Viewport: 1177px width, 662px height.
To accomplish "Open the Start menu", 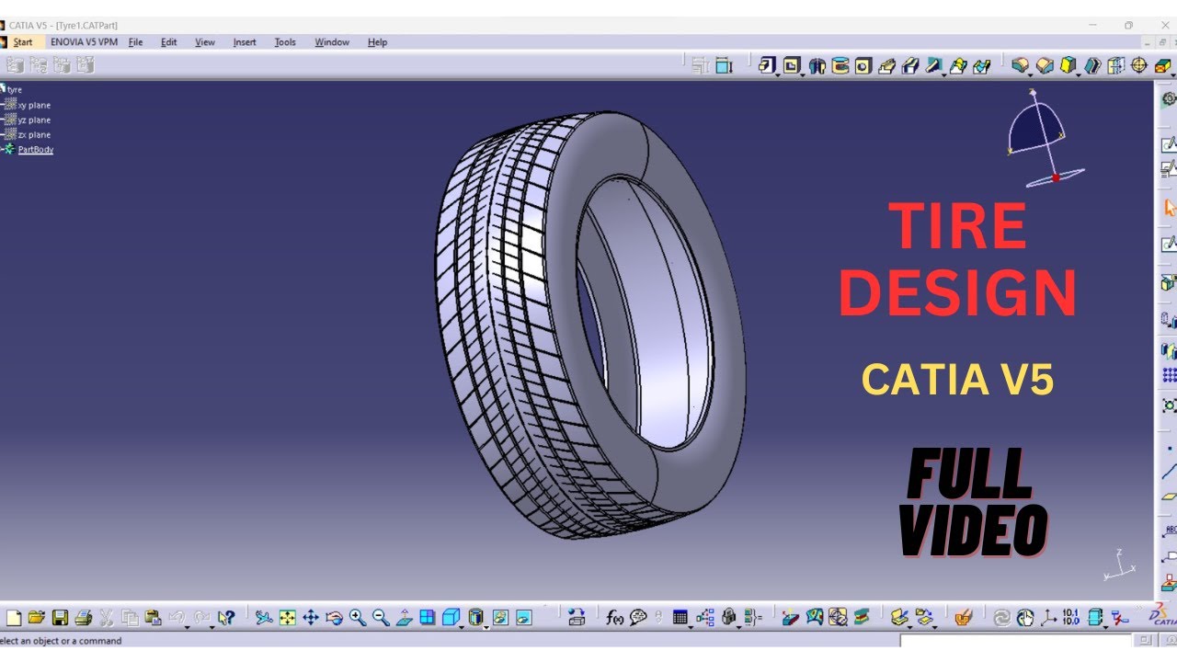I will [x=22, y=42].
